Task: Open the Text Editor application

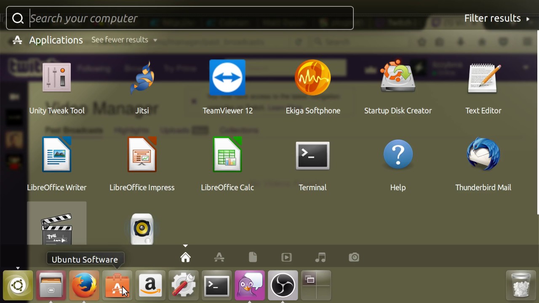Action: tap(483, 78)
